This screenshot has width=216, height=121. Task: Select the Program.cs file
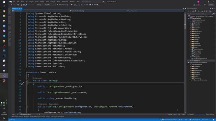pos(197,57)
